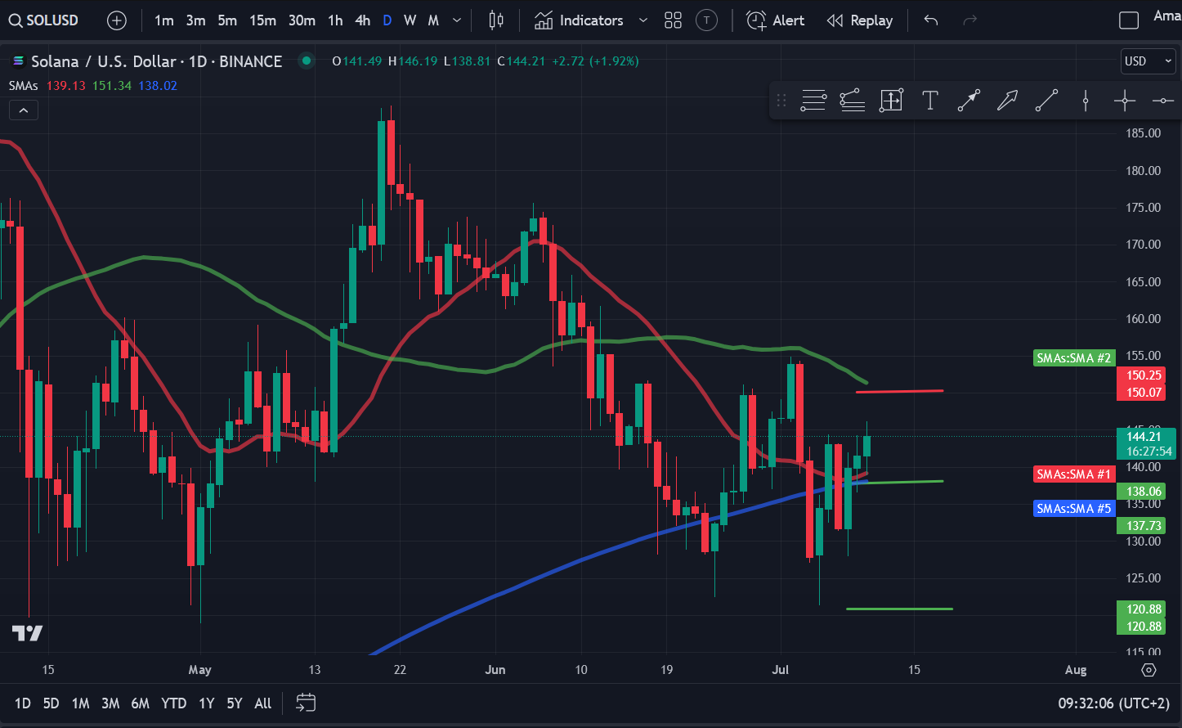Screen dimensions: 1182x728
Task: Set date range to 3M
Action: [x=110, y=703]
